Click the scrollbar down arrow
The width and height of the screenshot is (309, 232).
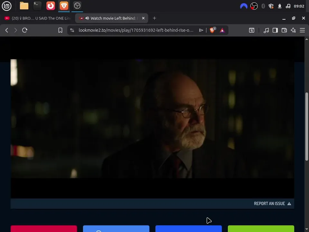click(x=307, y=230)
